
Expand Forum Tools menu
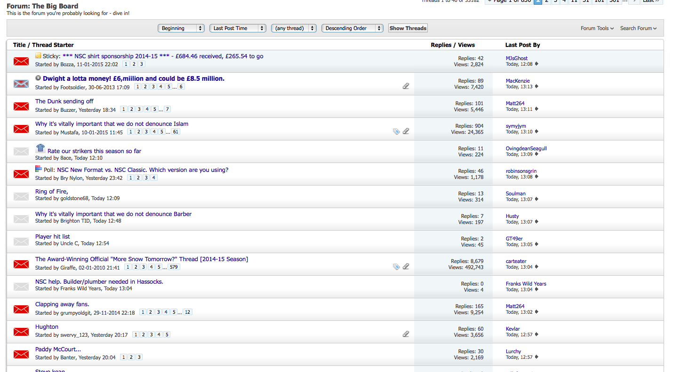[597, 28]
